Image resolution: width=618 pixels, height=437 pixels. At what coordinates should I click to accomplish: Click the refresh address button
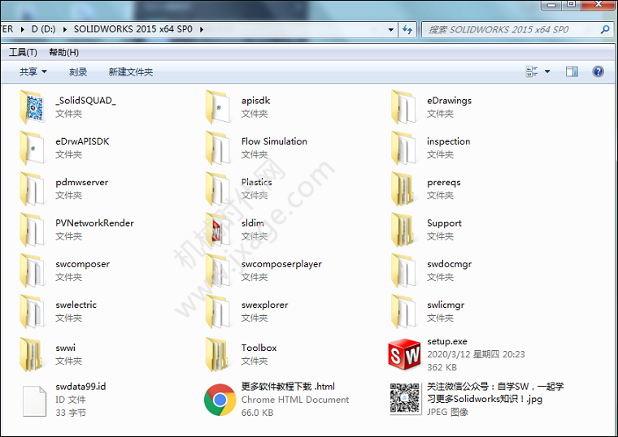point(407,29)
